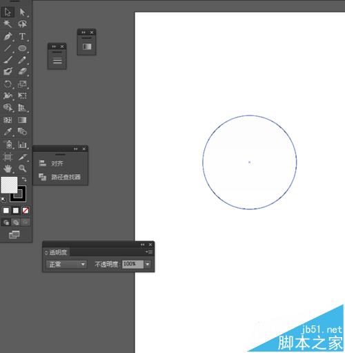Open the collapsed Stroke panel icon
This screenshot has height=353, width=345.
[57, 61]
